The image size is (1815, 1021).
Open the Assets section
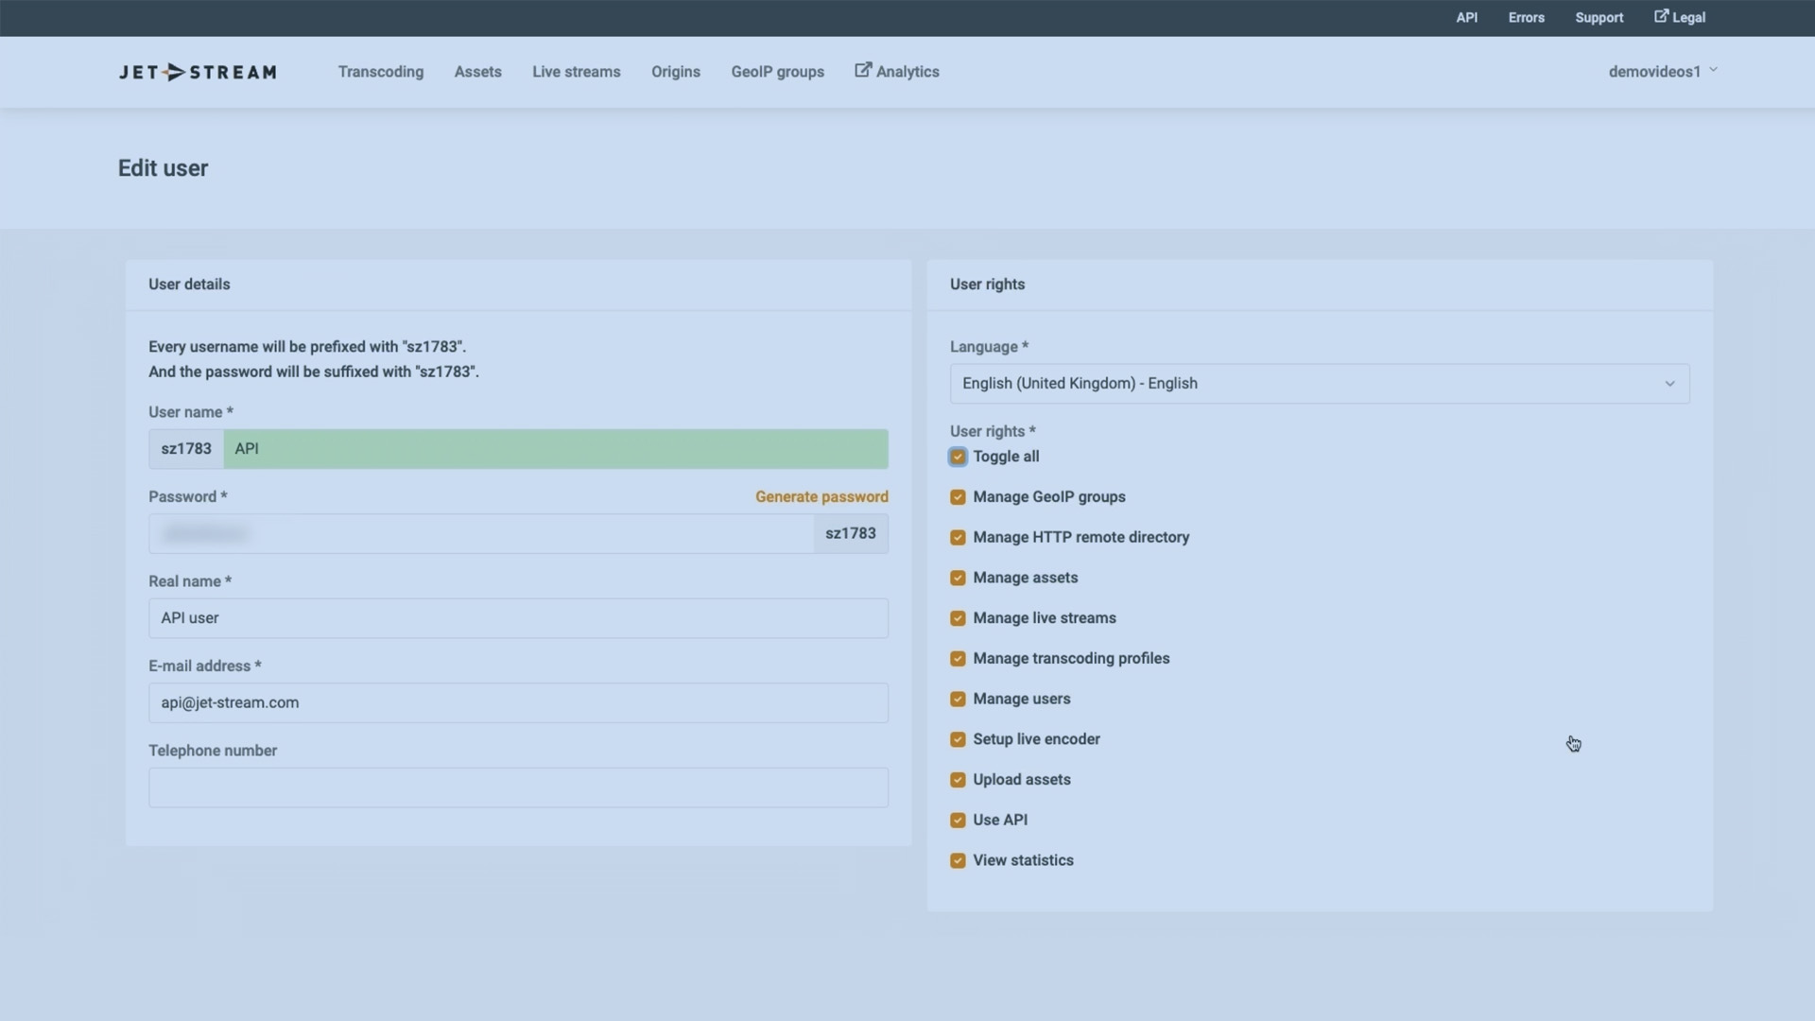tap(477, 71)
